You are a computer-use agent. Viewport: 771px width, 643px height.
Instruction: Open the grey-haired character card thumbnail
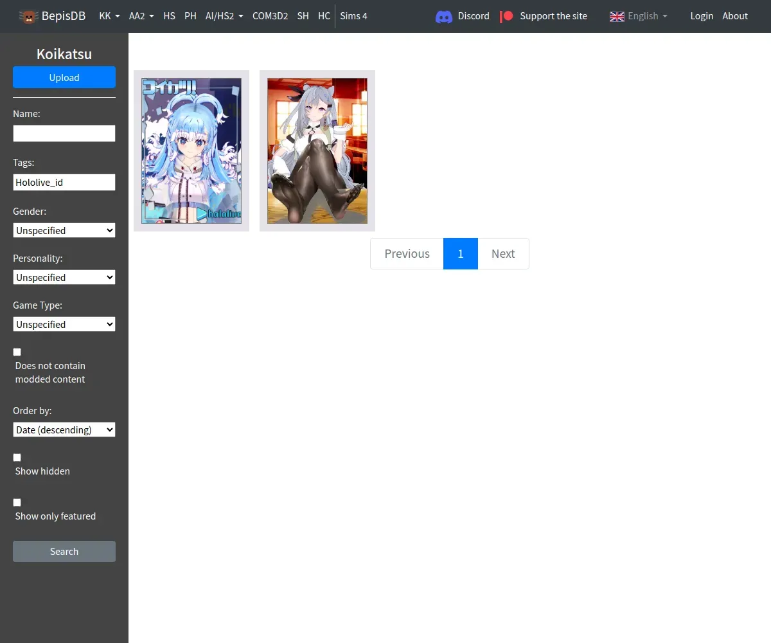pos(317,150)
